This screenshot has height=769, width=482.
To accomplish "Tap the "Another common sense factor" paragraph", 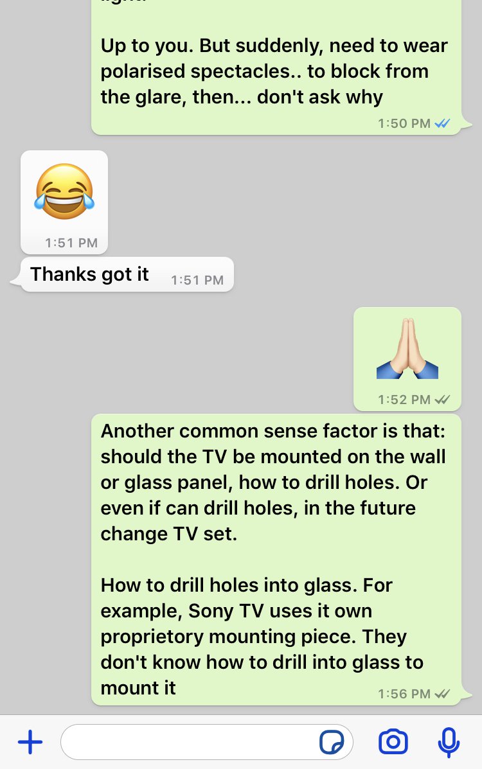I will (273, 482).
